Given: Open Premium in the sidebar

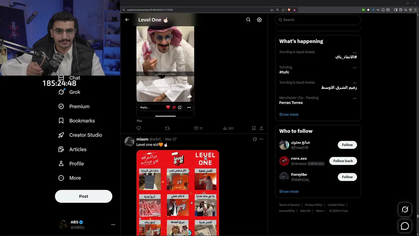Looking at the screenshot, I should point(74,107).
